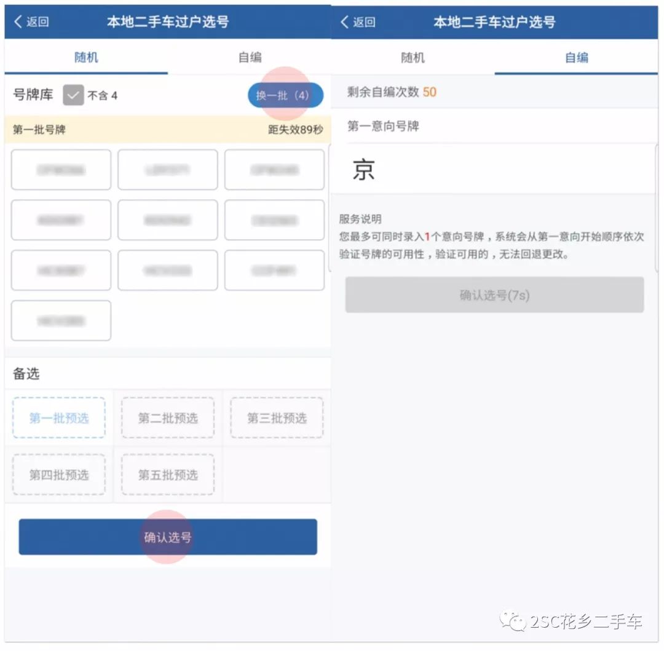Select plate in third row, first column
Viewport: 664px width, 651px height.
[x=61, y=270]
